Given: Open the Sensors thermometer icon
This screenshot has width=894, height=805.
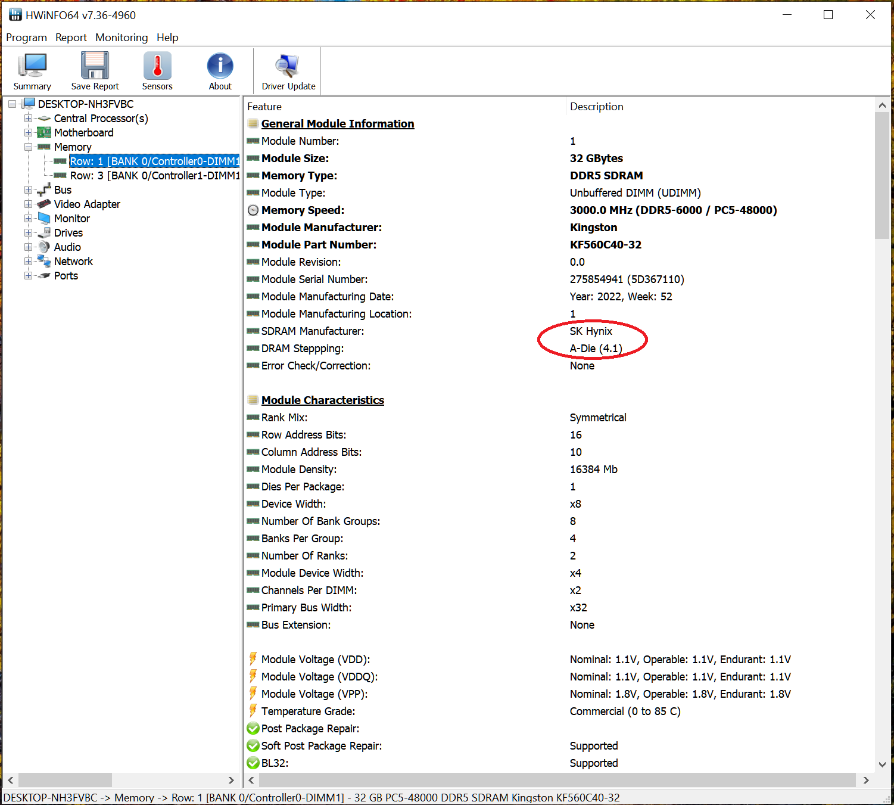Looking at the screenshot, I should tap(157, 66).
